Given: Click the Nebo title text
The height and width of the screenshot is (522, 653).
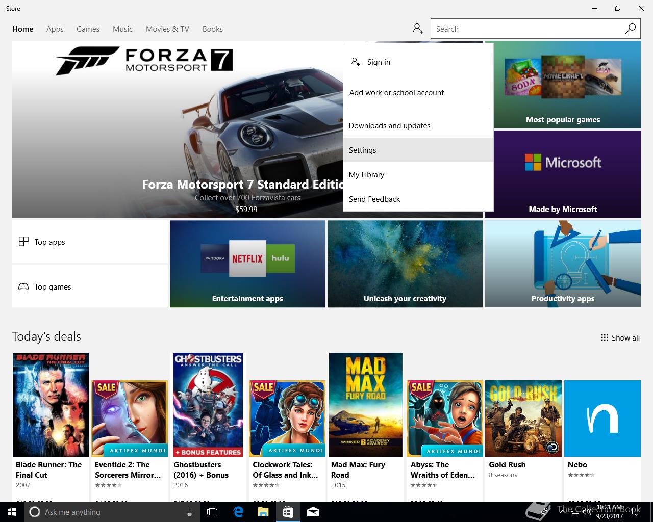Looking at the screenshot, I should pyautogui.click(x=577, y=465).
